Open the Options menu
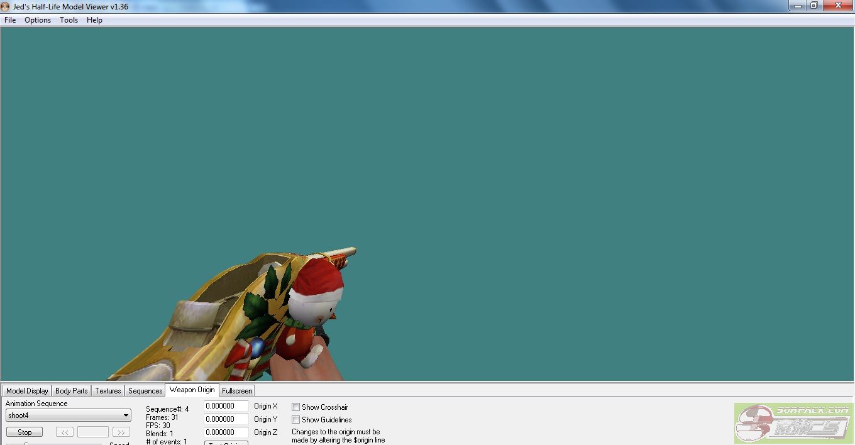This screenshot has width=855, height=445. point(38,20)
